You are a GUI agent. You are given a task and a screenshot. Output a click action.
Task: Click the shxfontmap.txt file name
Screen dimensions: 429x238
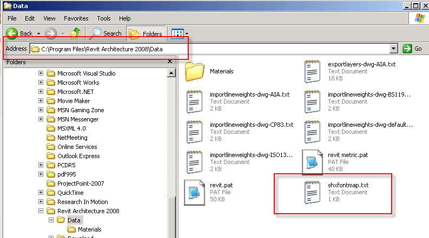click(x=348, y=185)
